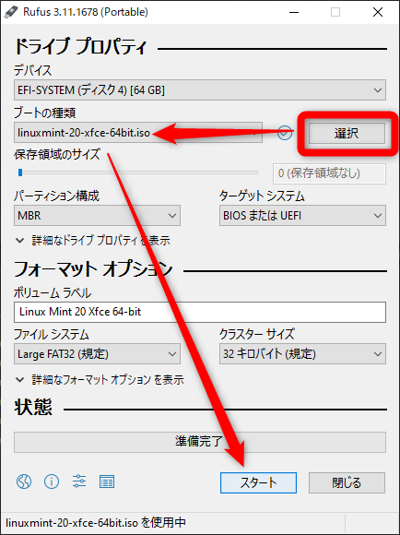
Task: Open the ファイル システム FAT32 dropdown
Action: 97,354
